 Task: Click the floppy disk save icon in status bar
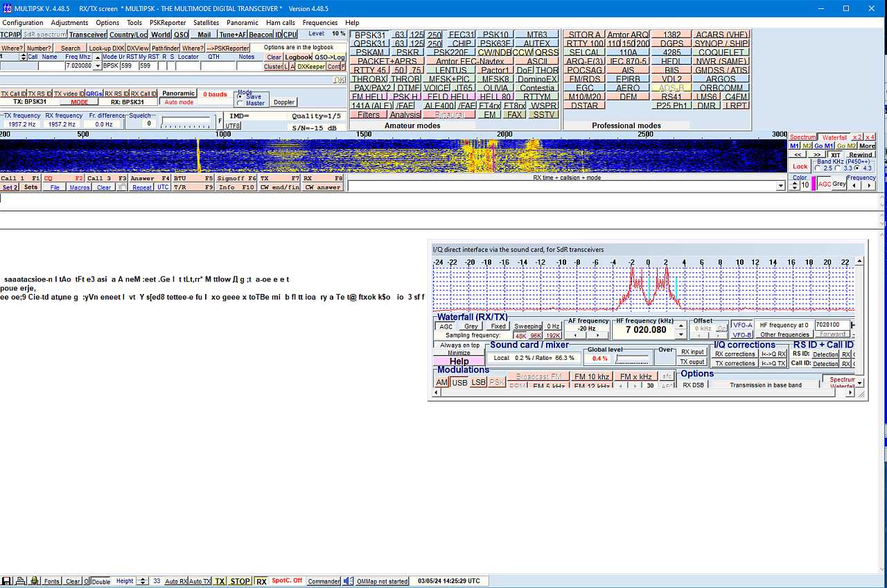tap(6, 581)
